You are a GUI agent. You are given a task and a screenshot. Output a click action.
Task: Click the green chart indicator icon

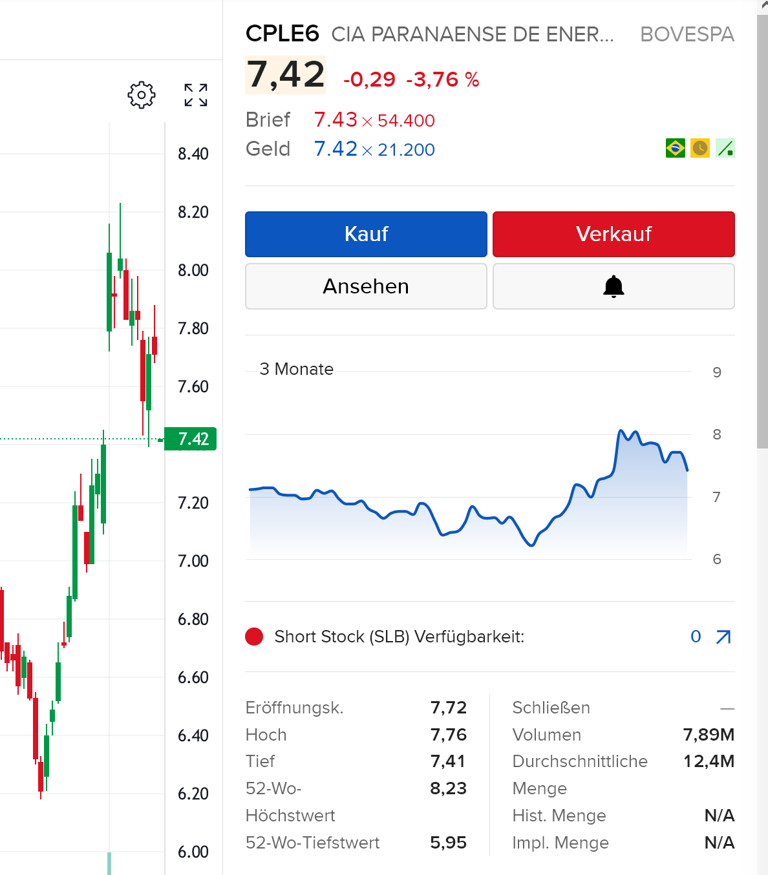pos(725,148)
